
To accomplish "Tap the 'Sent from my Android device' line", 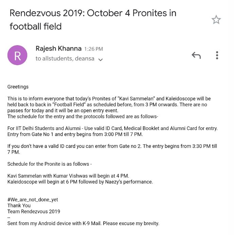I will [83, 223].
